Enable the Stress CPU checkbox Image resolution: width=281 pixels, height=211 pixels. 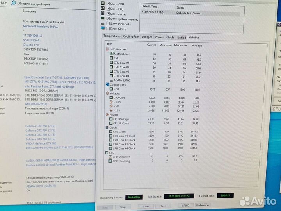coord(108,4)
